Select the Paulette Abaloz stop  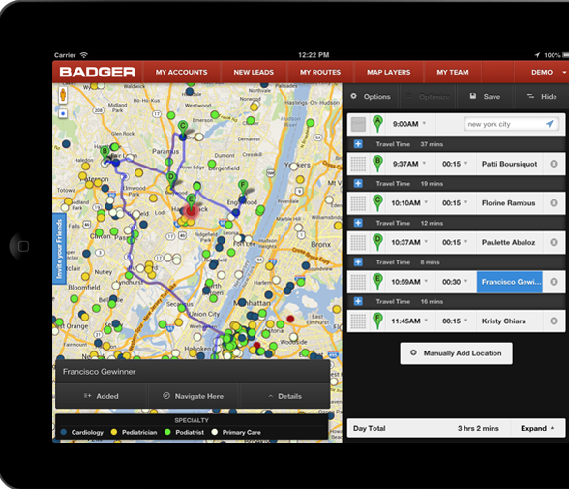point(509,242)
